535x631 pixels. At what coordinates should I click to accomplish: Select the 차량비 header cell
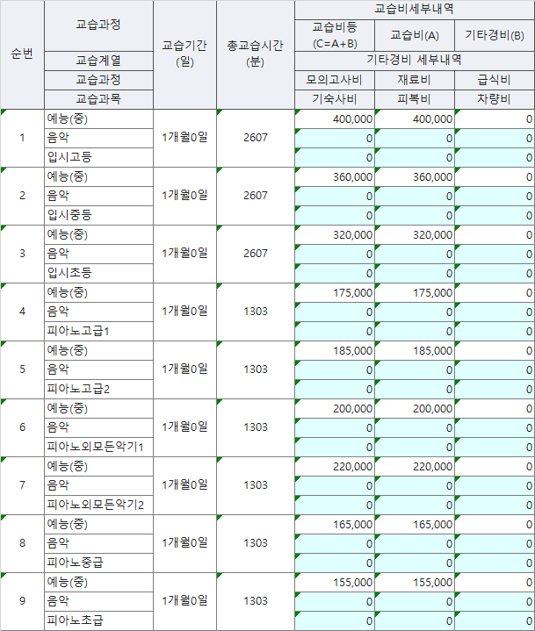pos(494,99)
